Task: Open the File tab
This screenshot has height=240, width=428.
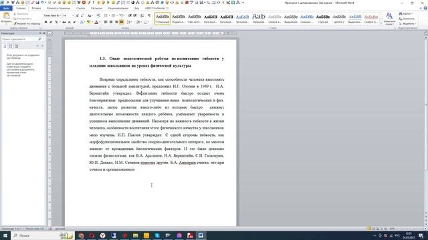Action: pos(6,9)
